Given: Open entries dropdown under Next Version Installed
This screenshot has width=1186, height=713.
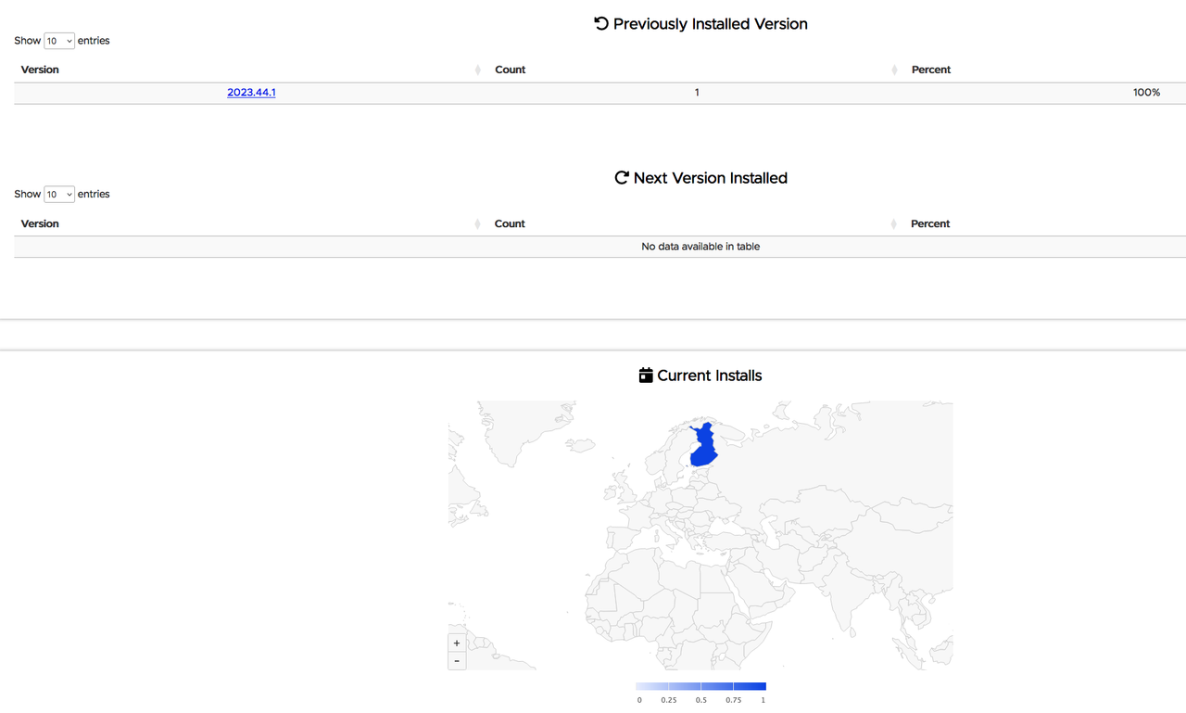Looking at the screenshot, I should (59, 195).
